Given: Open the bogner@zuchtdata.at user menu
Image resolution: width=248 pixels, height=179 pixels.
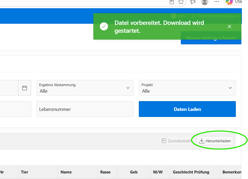Looking at the screenshot, I should coord(216,16).
